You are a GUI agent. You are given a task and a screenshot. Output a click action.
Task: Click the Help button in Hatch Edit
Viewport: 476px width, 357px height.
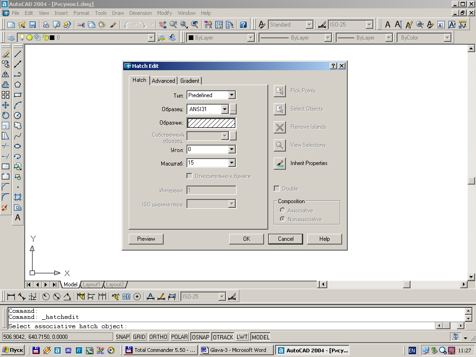pos(324,239)
